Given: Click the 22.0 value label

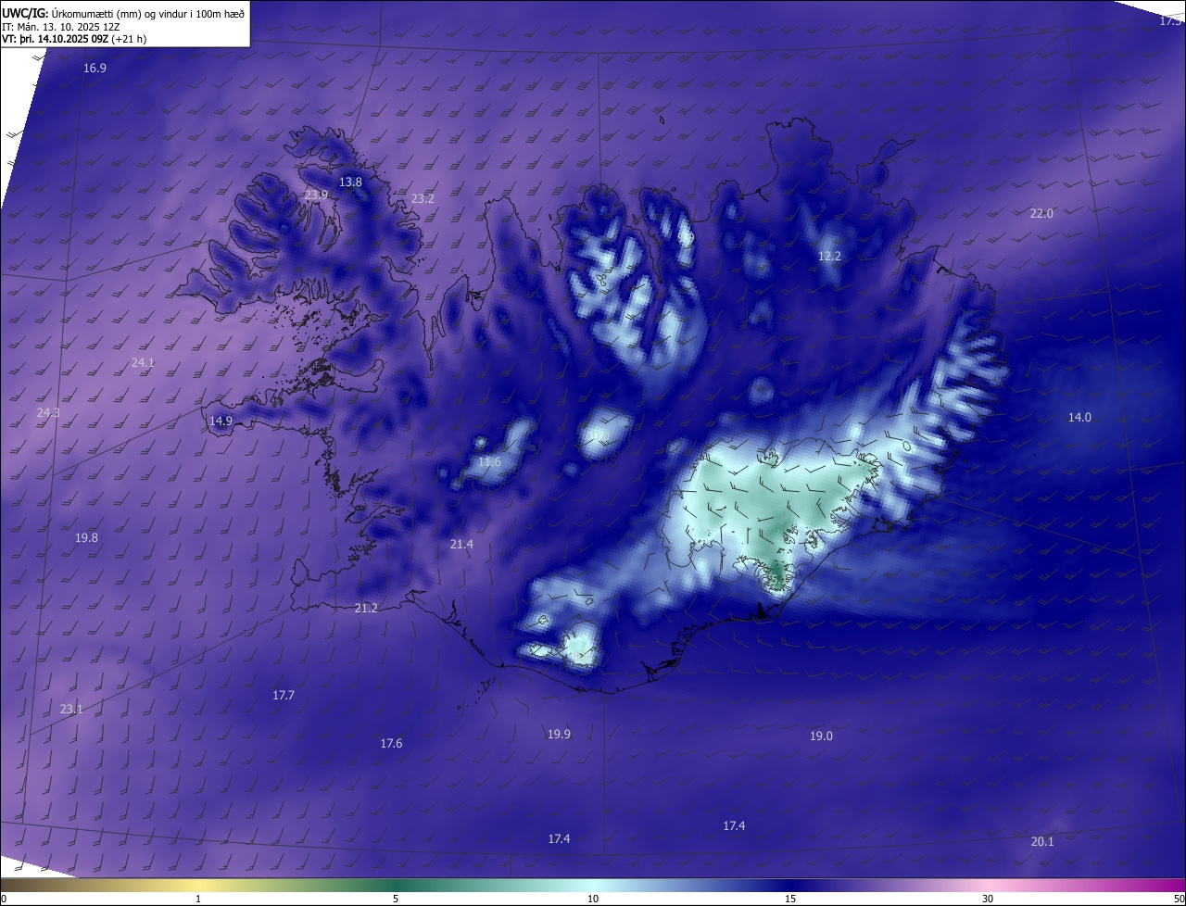Looking at the screenshot, I should click(1041, 214).
